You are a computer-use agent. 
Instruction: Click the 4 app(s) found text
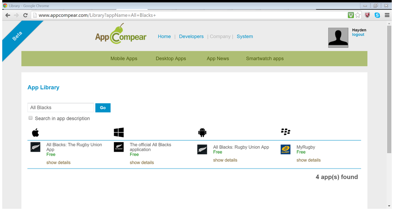pos(337,177)
